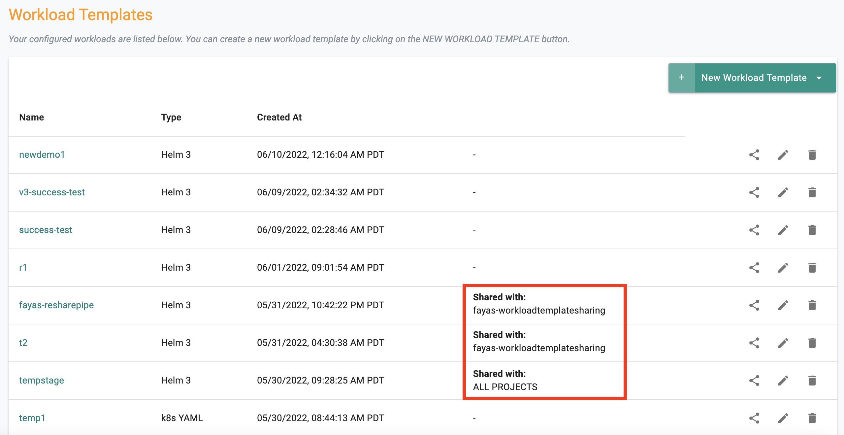This screenshot has width=844, height=435.
Task: Open the newdemo1 template link
Action: tap(42, 154)
